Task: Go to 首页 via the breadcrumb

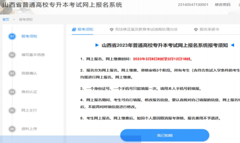Action: (6, 20)
